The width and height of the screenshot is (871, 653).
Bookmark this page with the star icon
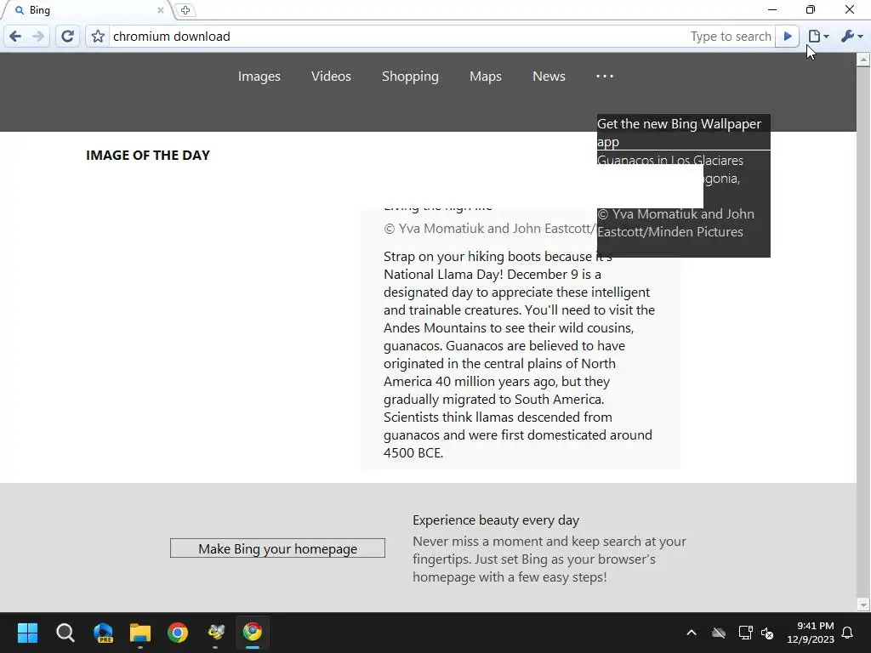[98, 37]
